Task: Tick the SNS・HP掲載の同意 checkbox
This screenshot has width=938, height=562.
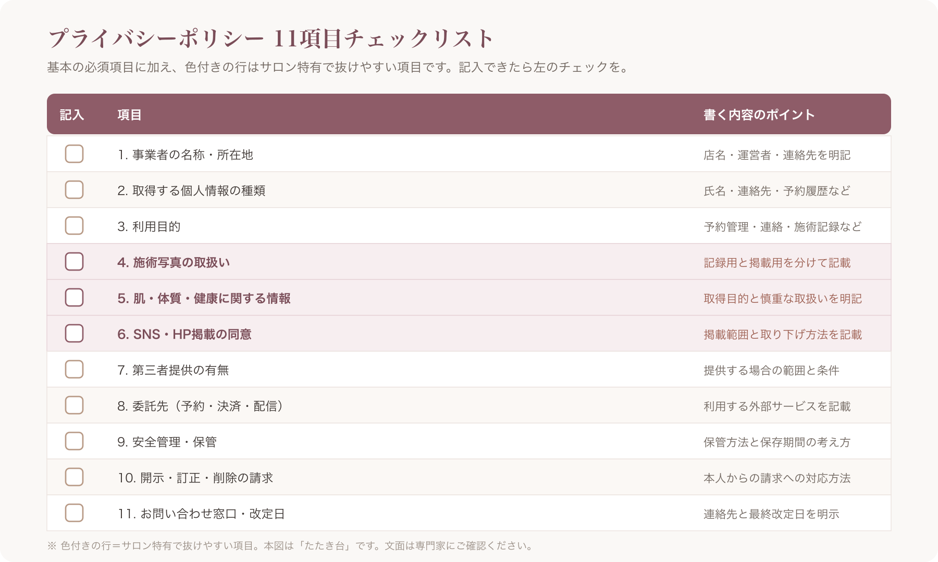Action: point(74,334)
